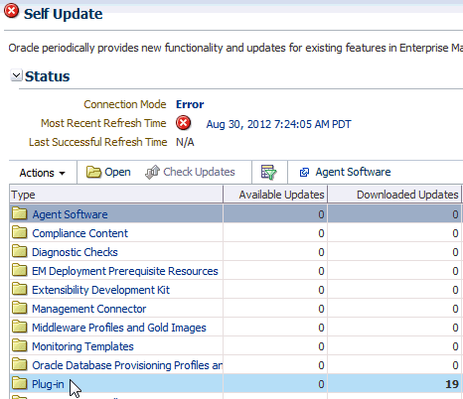The height and width of the screenshot is (399, 463).
Task: Open the Monitoring Templates type
Action: 82,346
